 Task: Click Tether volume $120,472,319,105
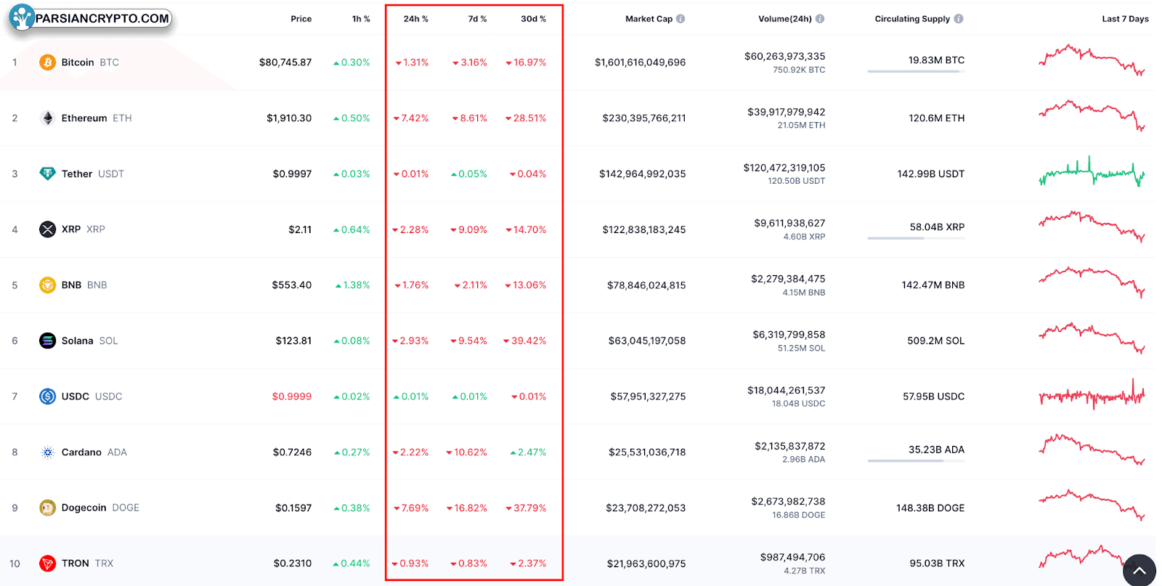[784, 168]
